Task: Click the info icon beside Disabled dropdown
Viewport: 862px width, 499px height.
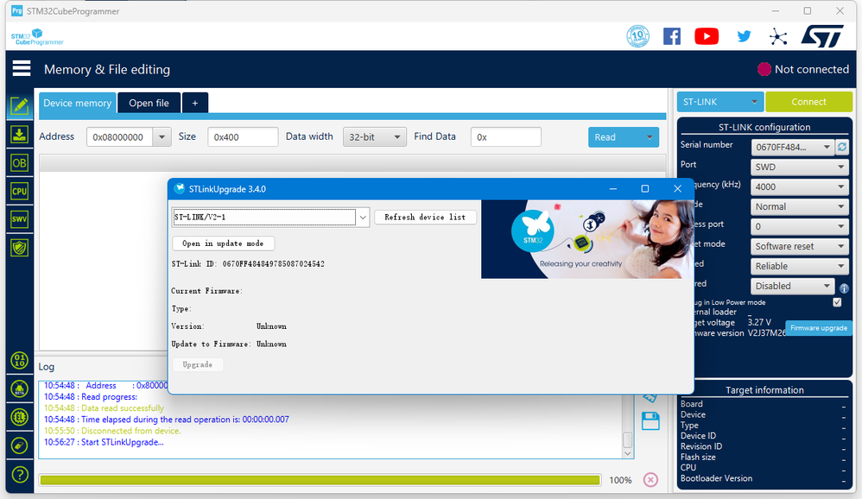Action: point(844,288)
